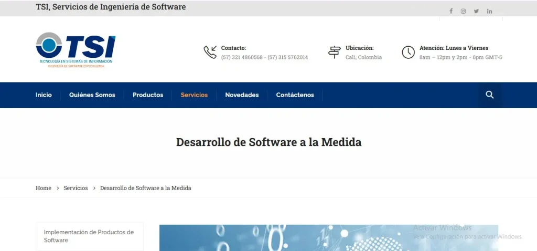Open Productos menu item
This screenshot has height=251, width=537.
[148, 95]
